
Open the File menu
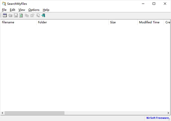coord(4,10)
